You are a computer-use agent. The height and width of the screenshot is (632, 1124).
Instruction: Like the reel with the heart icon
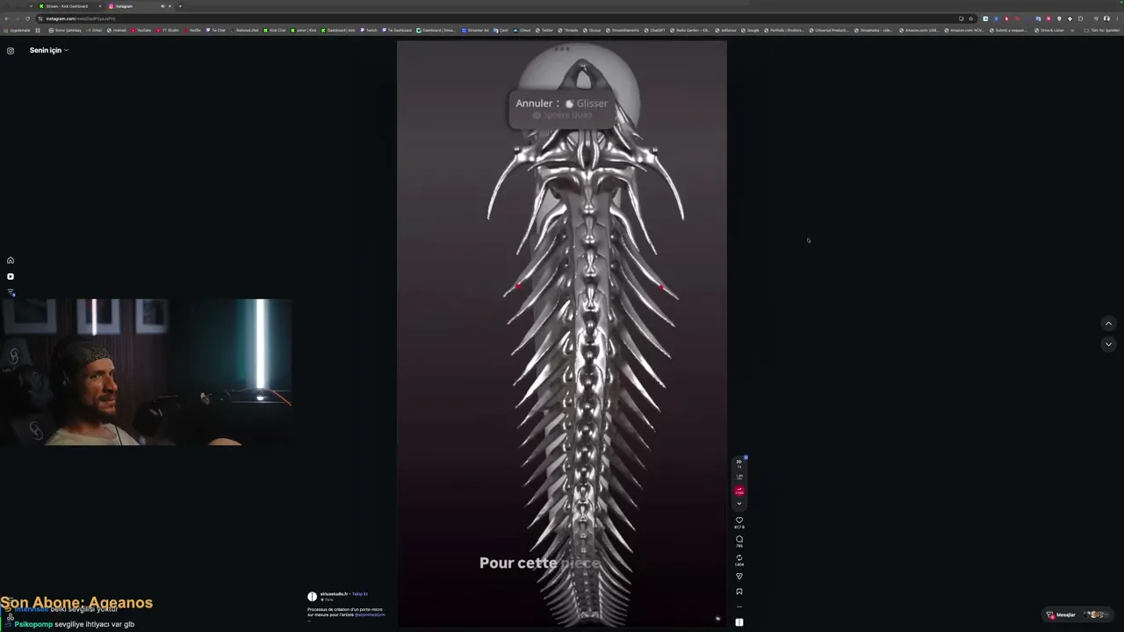coord(739,521)
